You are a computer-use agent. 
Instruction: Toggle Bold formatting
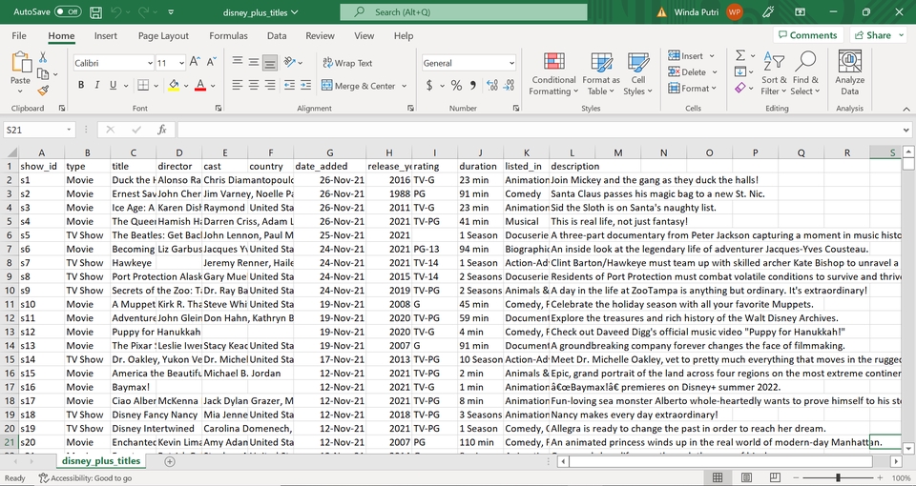[x=82, y=86]
